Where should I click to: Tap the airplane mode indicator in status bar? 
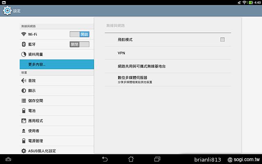click(x=239, y=2)
